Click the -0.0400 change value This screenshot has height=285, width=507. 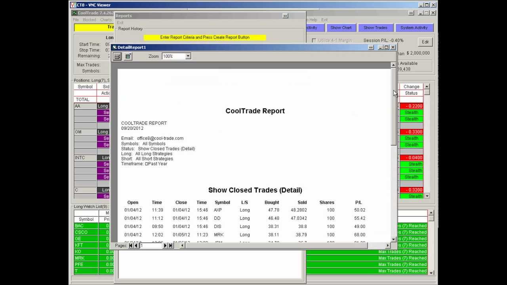[411, 158]
